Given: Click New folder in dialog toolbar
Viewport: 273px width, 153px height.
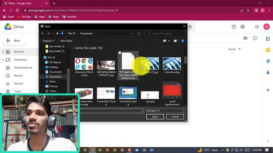Looking at the screenshot, I should [x=67, y=41].
